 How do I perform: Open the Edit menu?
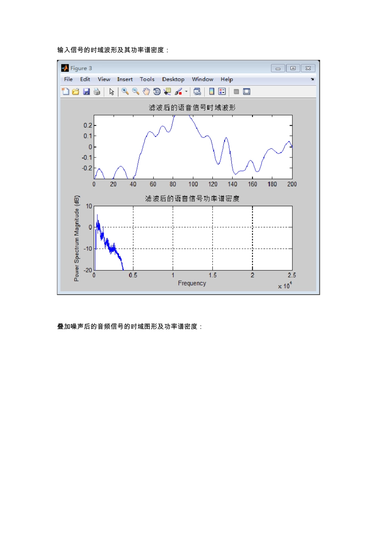click(x=85, y=79)
